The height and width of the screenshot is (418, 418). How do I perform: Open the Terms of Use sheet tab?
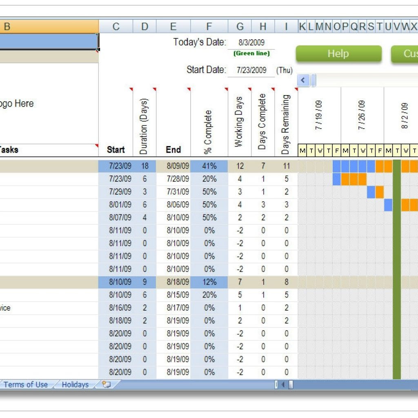tap(26, 384)
